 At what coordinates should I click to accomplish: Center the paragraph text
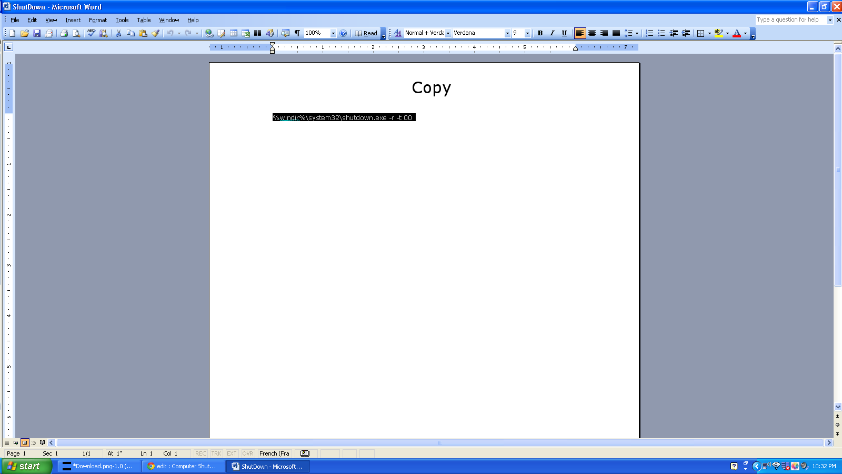pos(592,33)
